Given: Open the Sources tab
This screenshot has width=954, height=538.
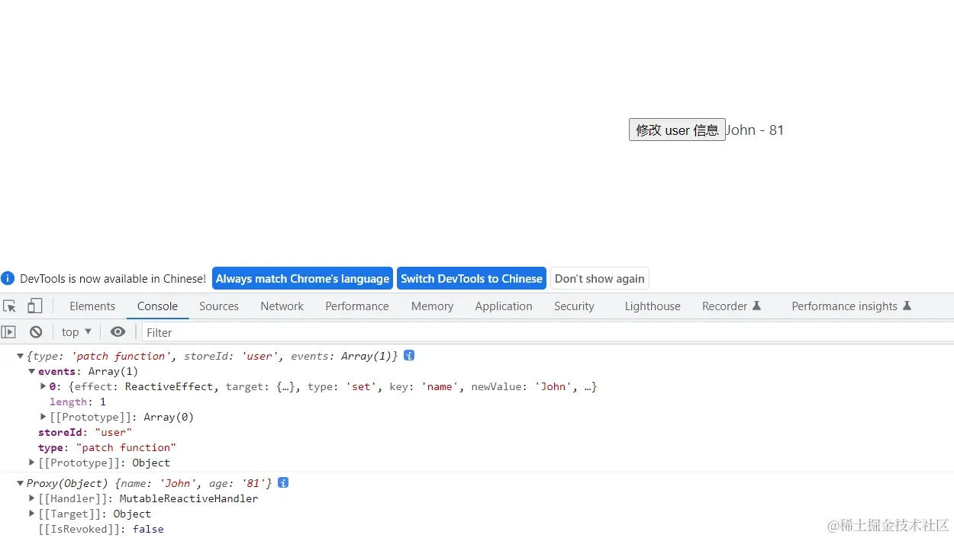Looking at the screenshot, I should click(219, 306).
